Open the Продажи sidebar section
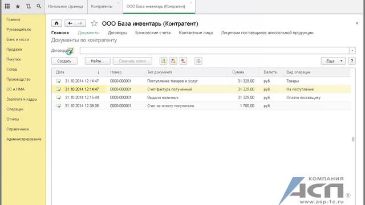365x205 pixels. coord(14,50)
